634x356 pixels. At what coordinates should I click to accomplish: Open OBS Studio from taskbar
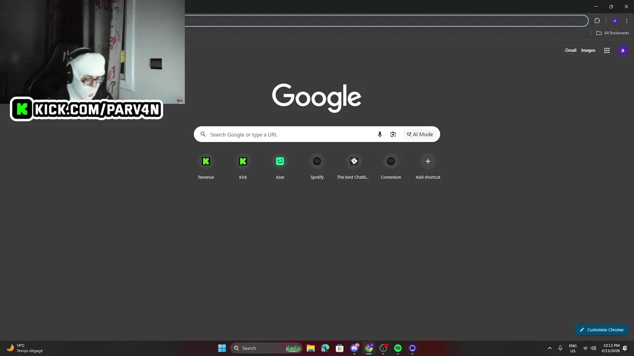click(x=383, y=348)
